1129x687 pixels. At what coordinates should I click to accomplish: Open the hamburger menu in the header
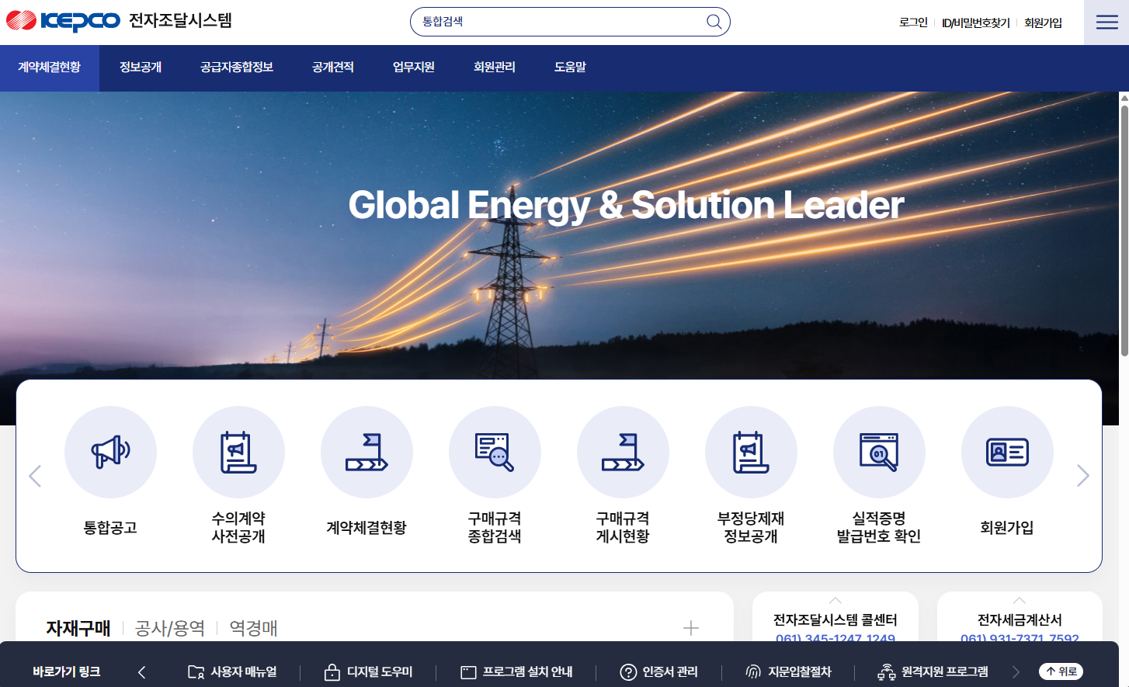pyautogui.click(x=1106, y=23)
